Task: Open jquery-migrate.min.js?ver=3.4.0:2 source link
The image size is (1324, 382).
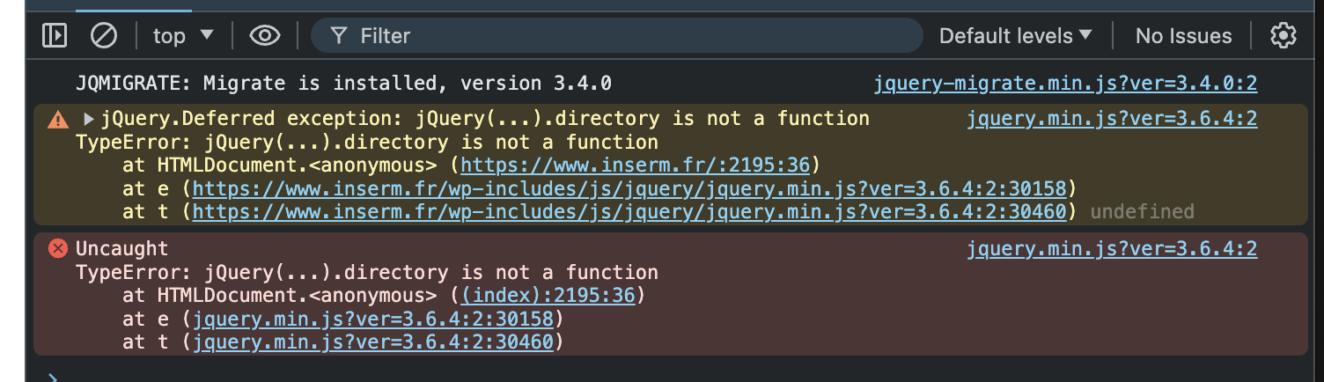Action: click(1065, 84)
